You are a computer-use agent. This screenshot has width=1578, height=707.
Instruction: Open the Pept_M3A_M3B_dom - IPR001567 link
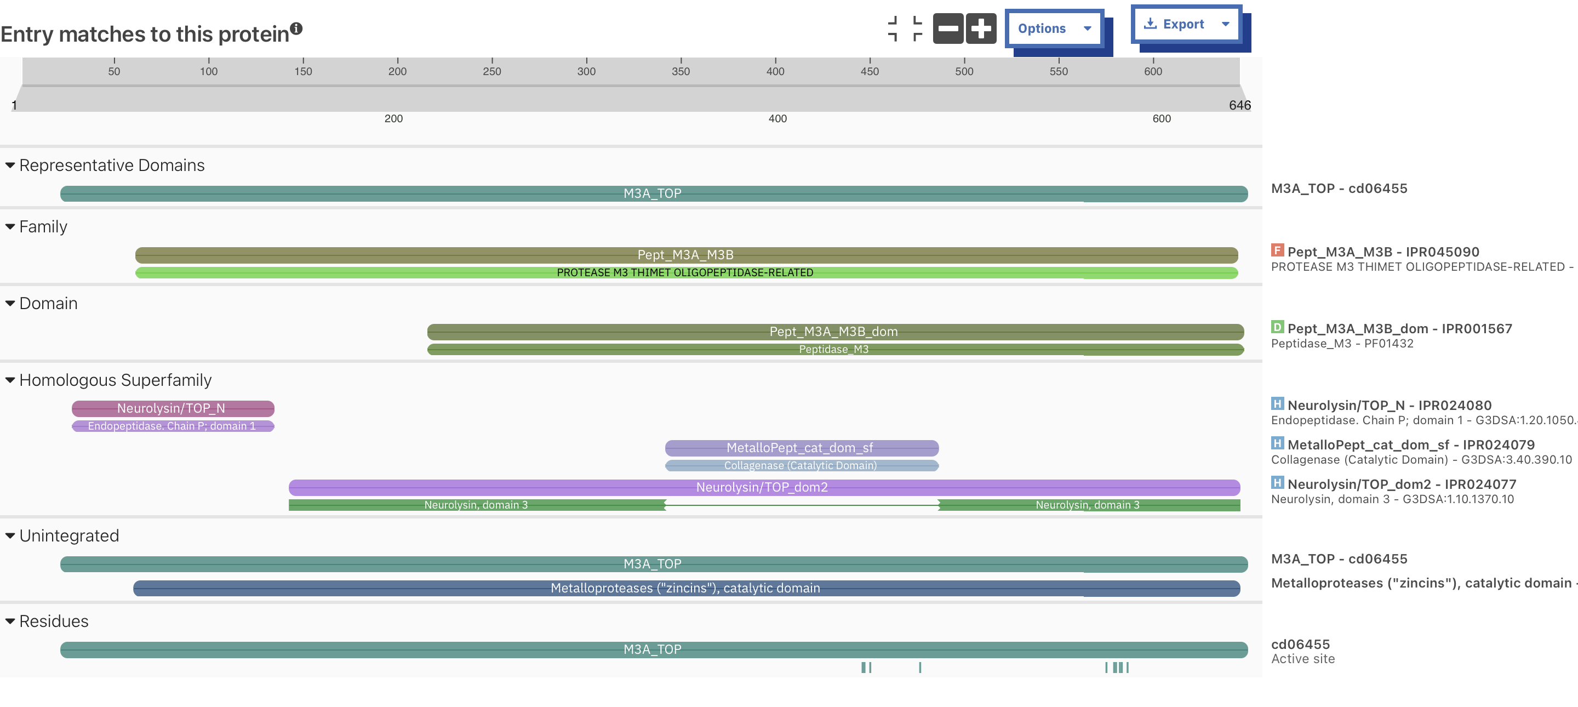1400,328
